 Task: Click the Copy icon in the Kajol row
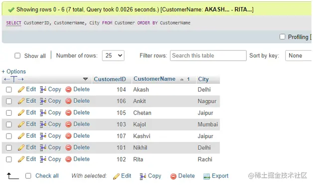(x=43, y=124)
